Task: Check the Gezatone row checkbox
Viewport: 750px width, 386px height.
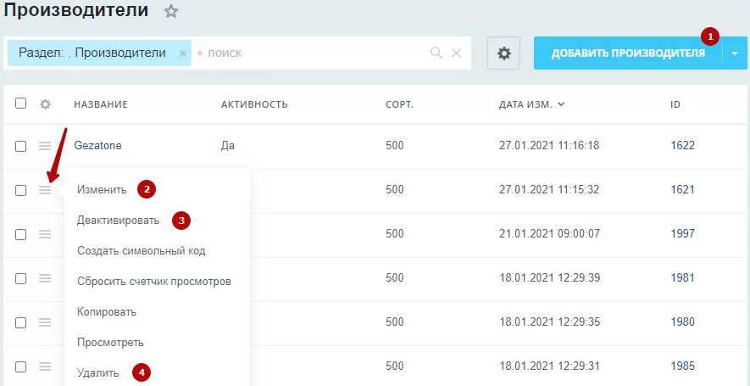Action: point(20,147)
